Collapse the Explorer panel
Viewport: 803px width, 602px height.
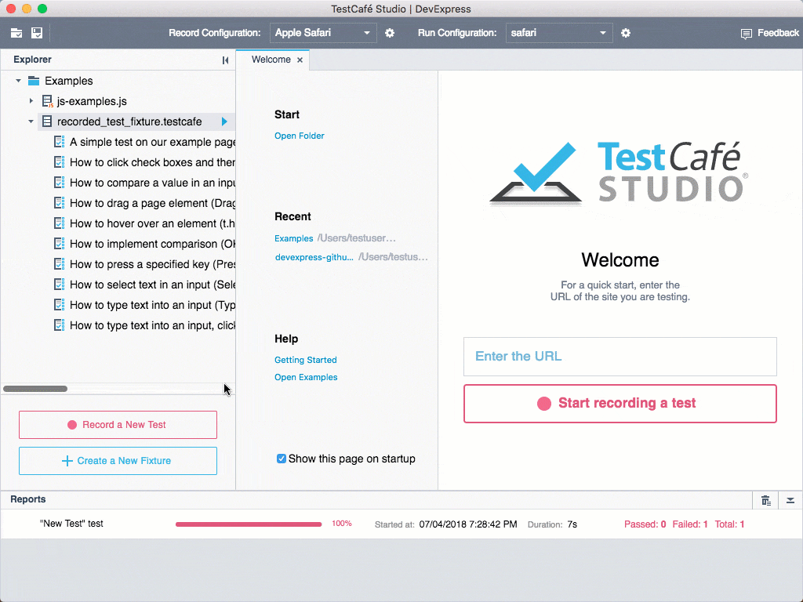(x=226, y=60)
